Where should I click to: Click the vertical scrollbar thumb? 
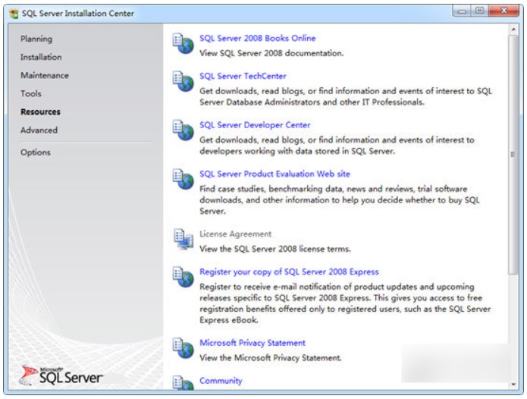point(513,155)
